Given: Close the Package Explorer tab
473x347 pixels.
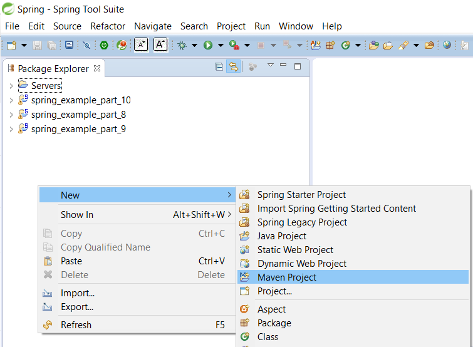Looking at the screenshot, I should 97,68.
